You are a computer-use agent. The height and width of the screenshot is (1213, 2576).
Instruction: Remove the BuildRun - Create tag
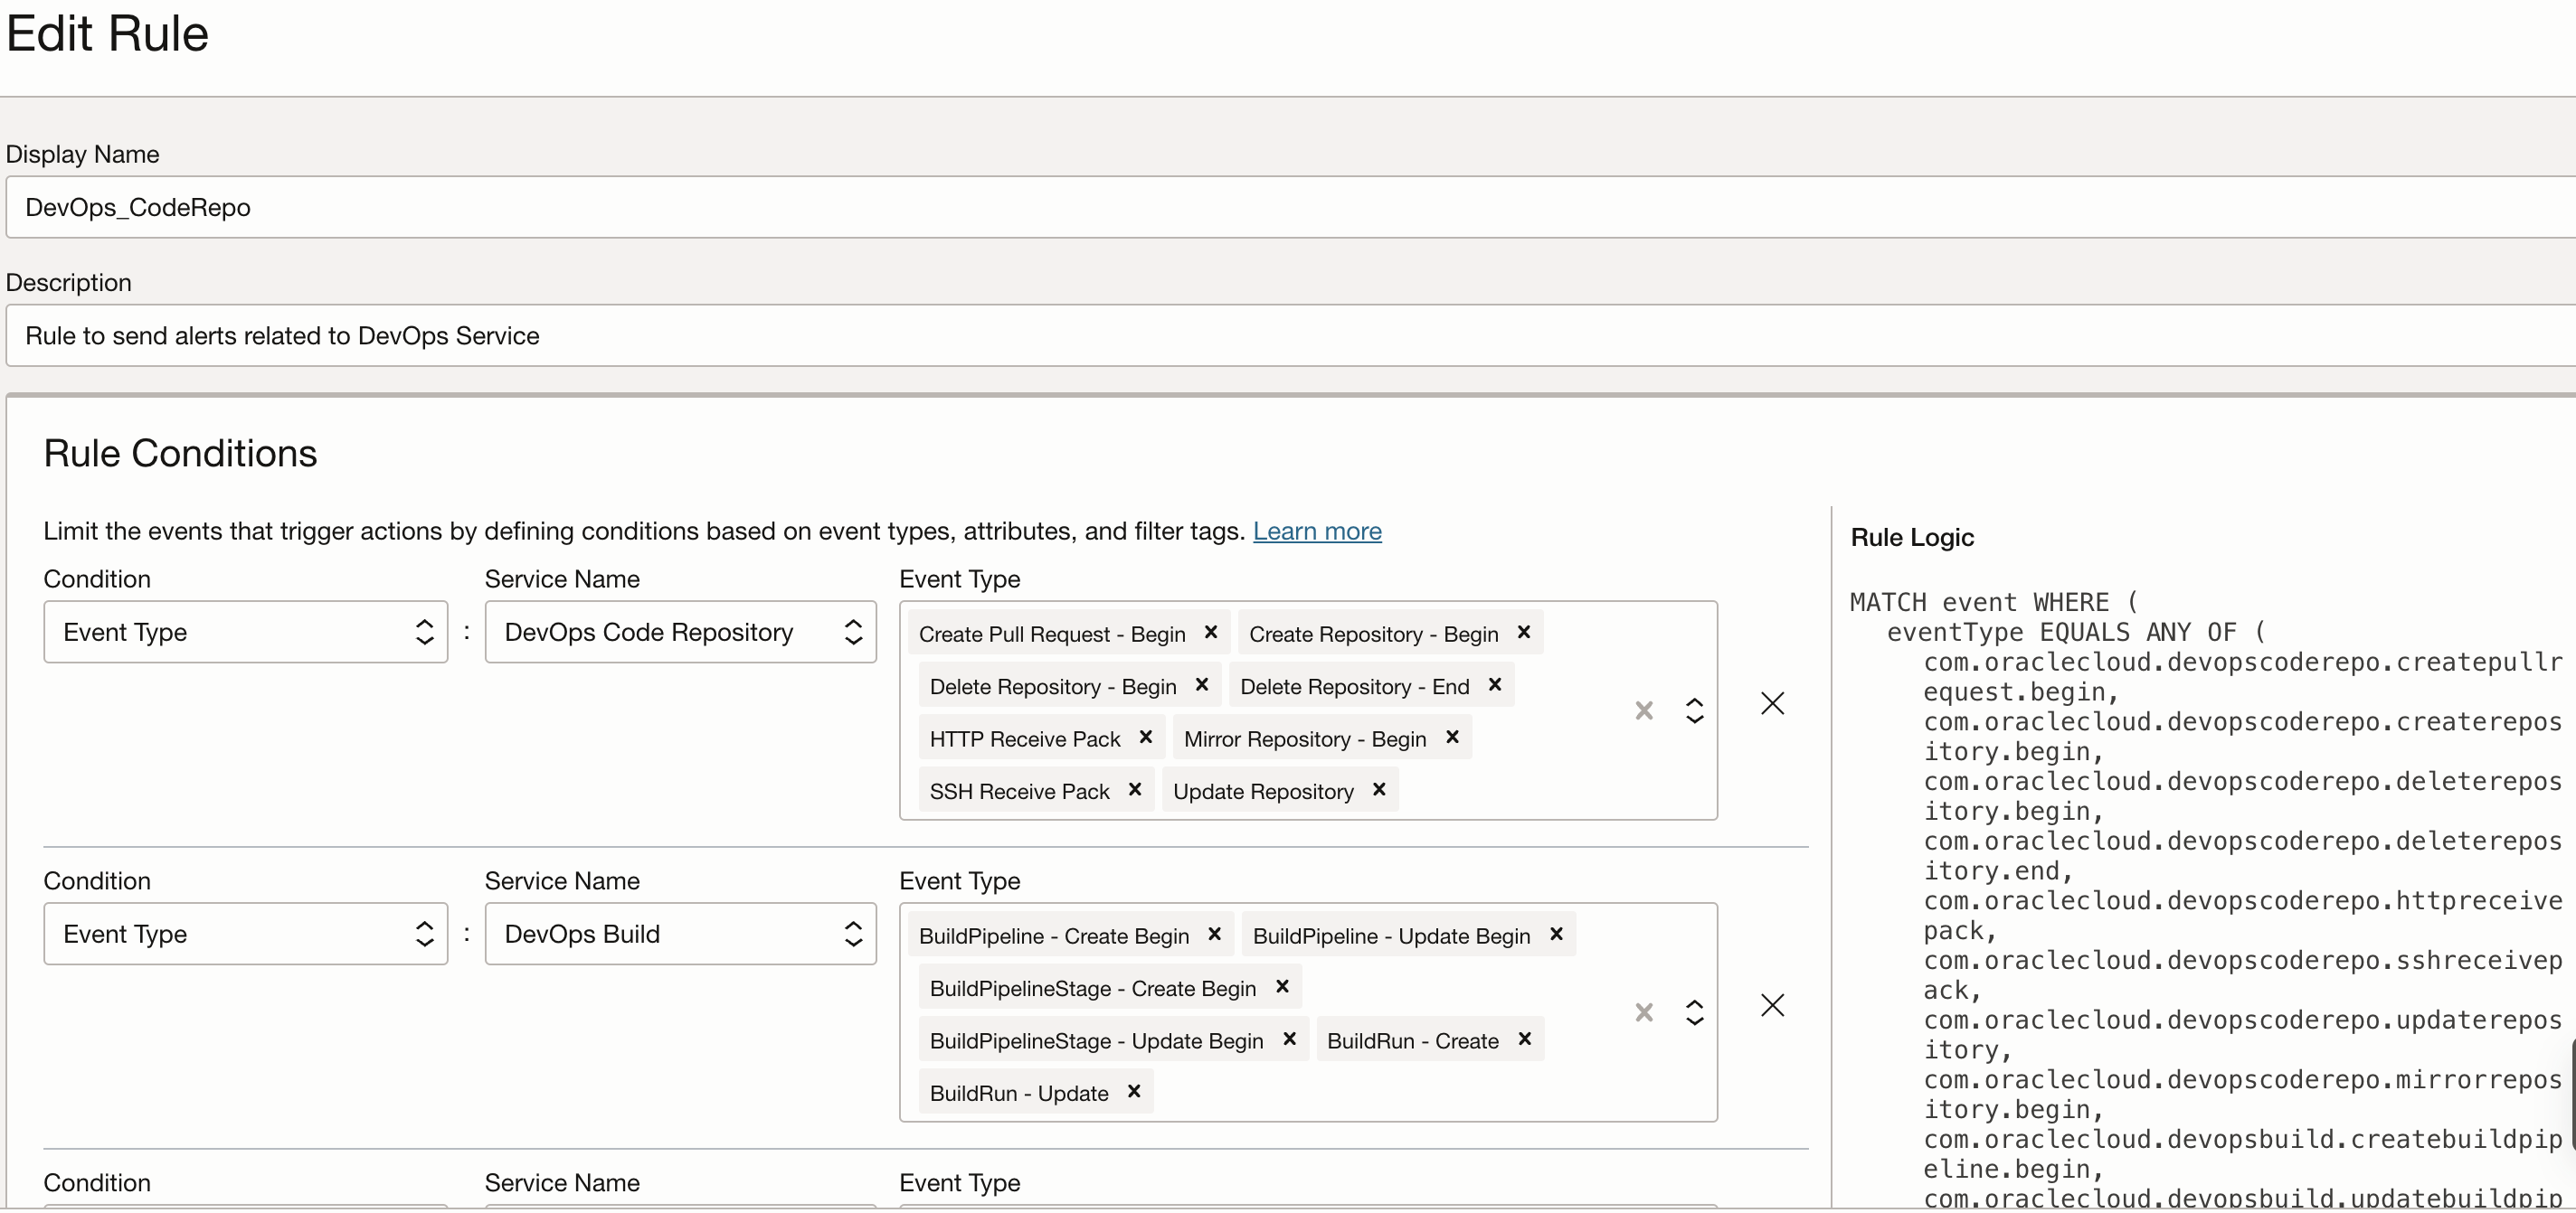coord(1524,1039)
